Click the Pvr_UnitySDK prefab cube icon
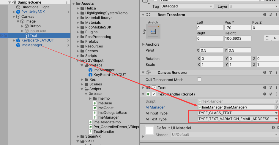279x145 pixels. (18, 12)
